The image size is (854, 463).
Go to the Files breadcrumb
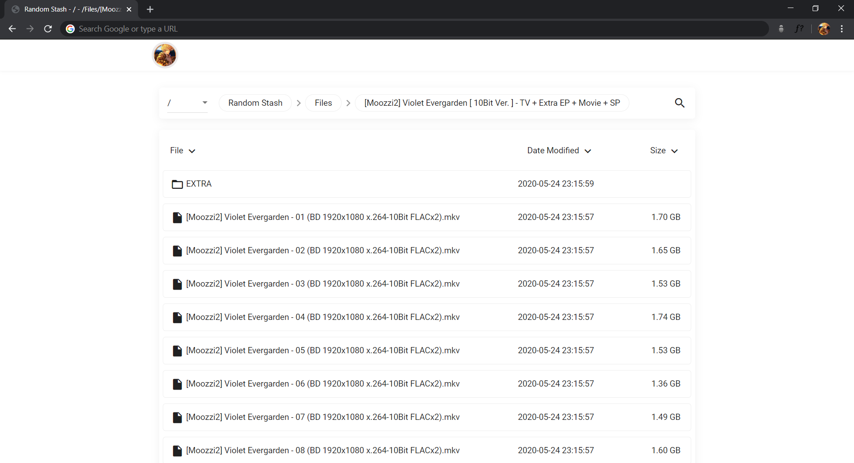(323, 103)
